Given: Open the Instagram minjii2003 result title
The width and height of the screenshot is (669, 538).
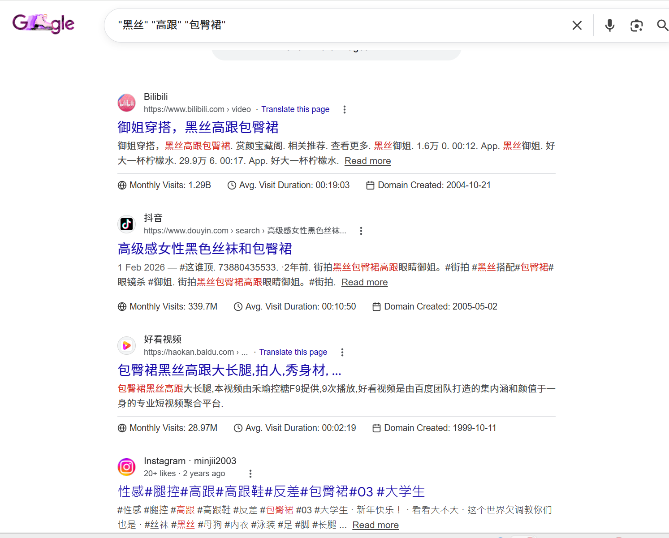Looking at the screenshot, I should point(271,492).
